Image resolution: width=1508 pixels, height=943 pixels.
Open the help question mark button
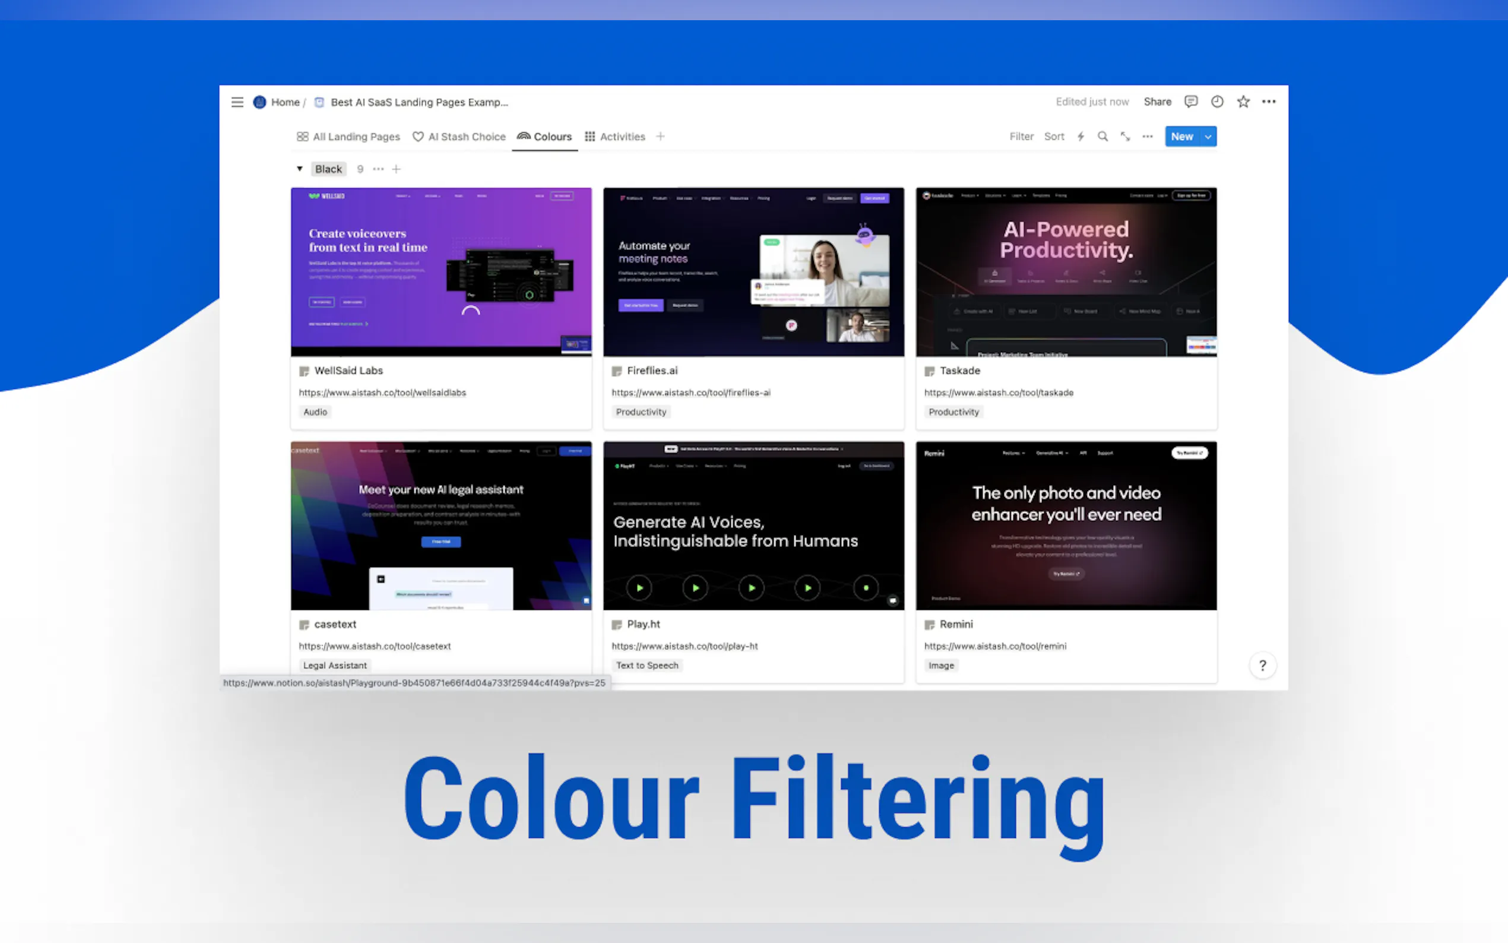point(1262,666)
